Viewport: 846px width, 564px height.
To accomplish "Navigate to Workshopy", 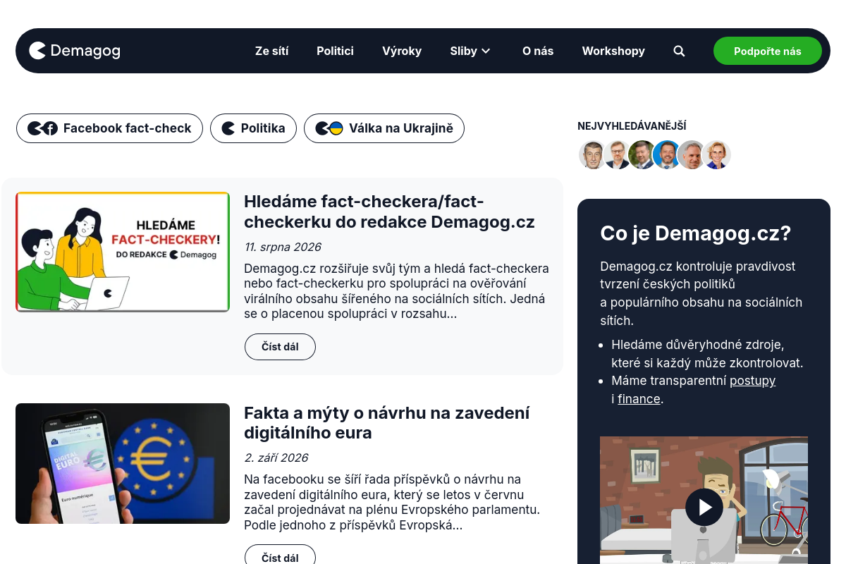I will [613, 51].
